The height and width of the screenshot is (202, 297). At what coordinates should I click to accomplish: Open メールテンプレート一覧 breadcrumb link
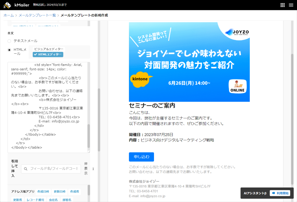click(37, 15)
